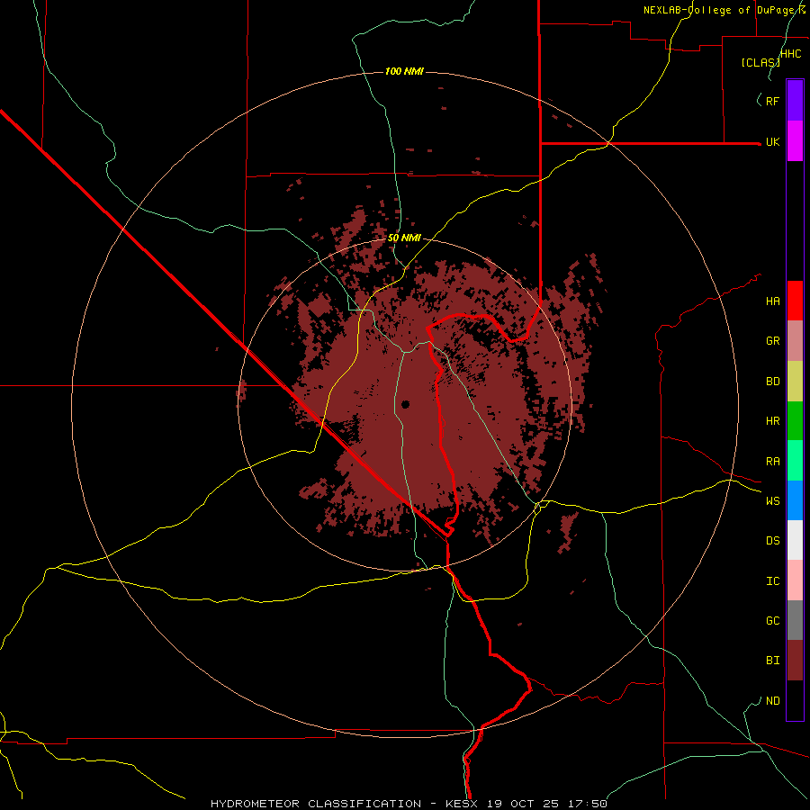Click the RF purple legend swatch
The image size is (810, 810).
point(795,101)
